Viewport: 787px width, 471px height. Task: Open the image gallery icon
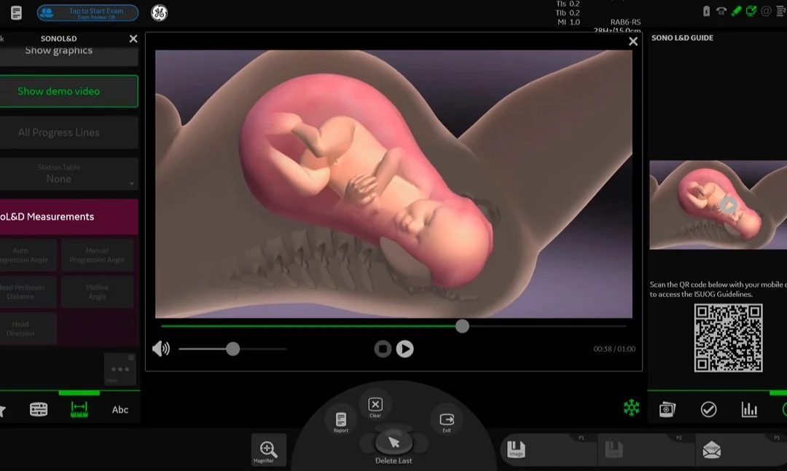pyautogui.click(x=667, y=409)
